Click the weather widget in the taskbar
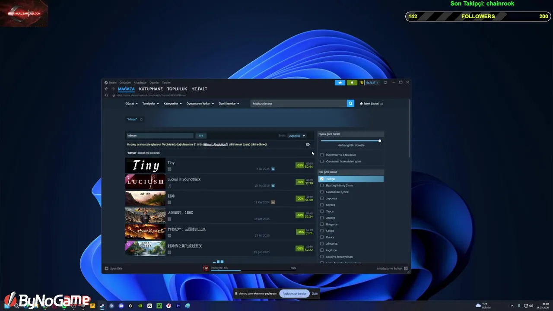The image size is (553, 311). tap(483, 306)
